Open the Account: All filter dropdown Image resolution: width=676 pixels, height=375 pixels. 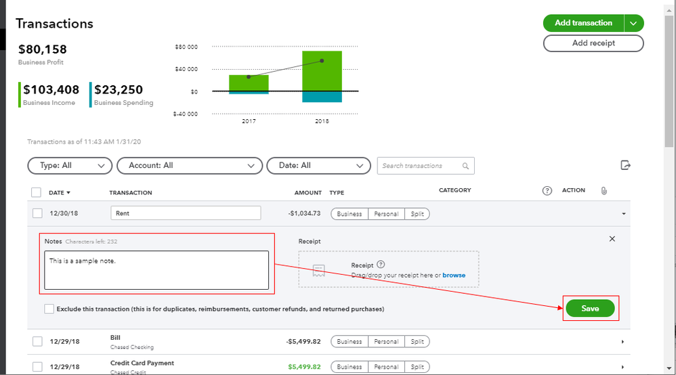click(190, 166)
